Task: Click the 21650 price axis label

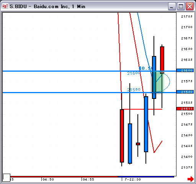Action: [x=187, y=49]
